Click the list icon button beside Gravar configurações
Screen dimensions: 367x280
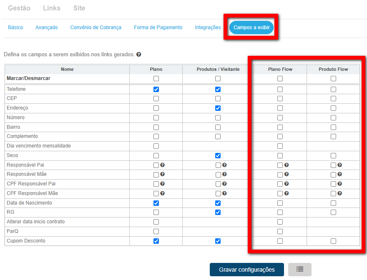click(x=299, y=270)
